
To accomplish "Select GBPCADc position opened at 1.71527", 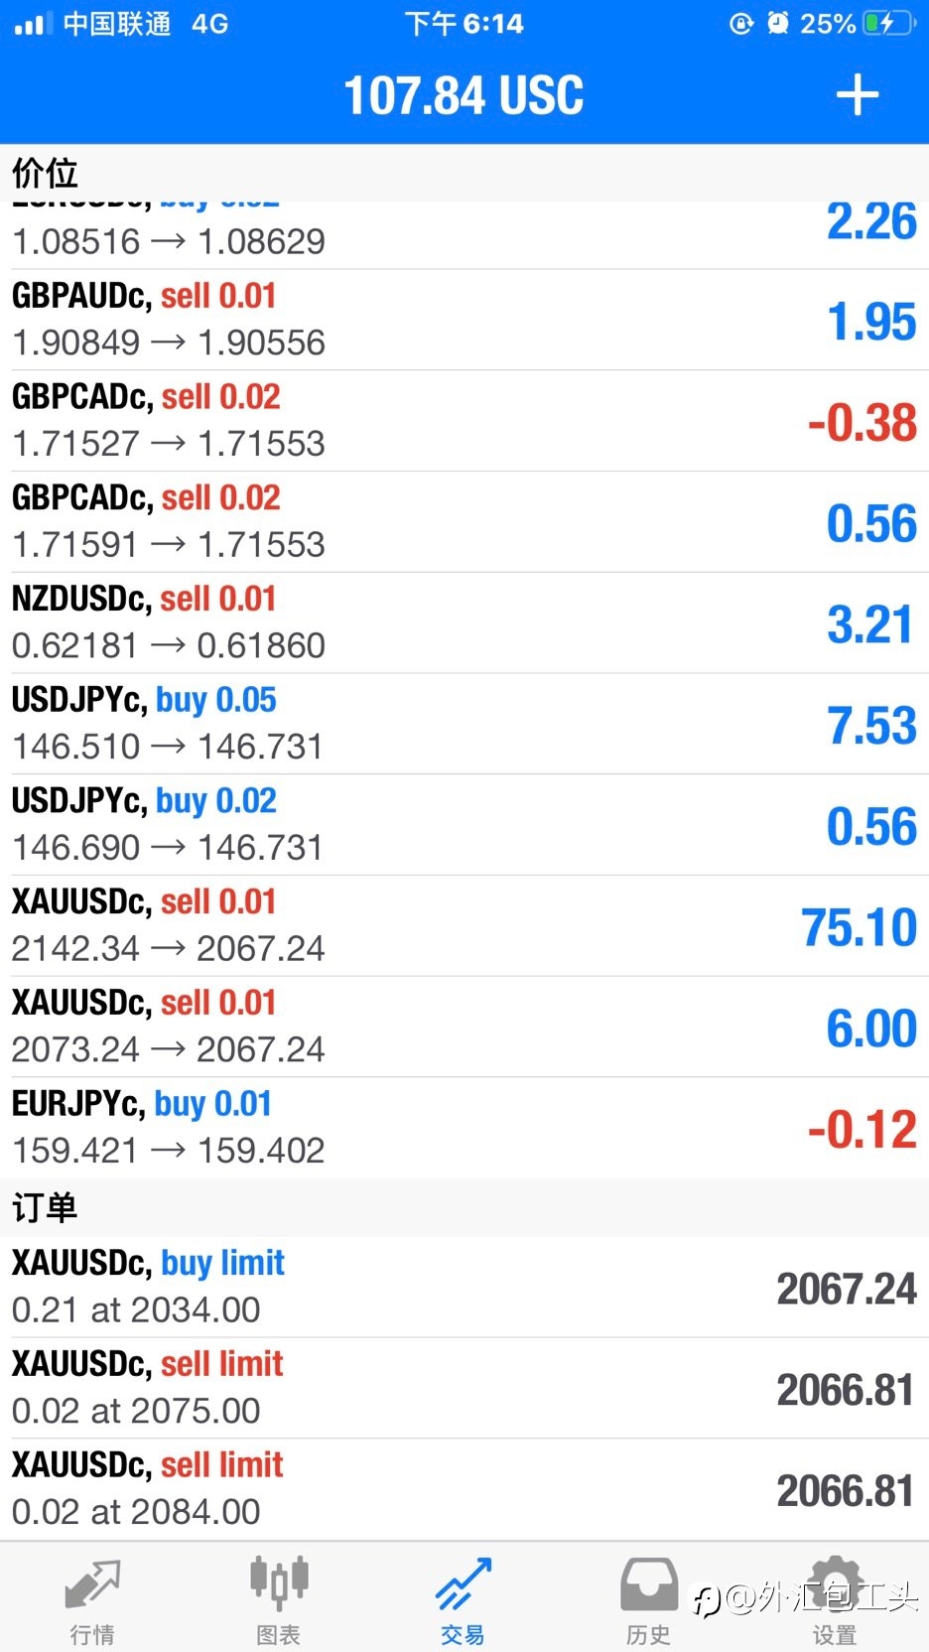I will pos(464,421).
